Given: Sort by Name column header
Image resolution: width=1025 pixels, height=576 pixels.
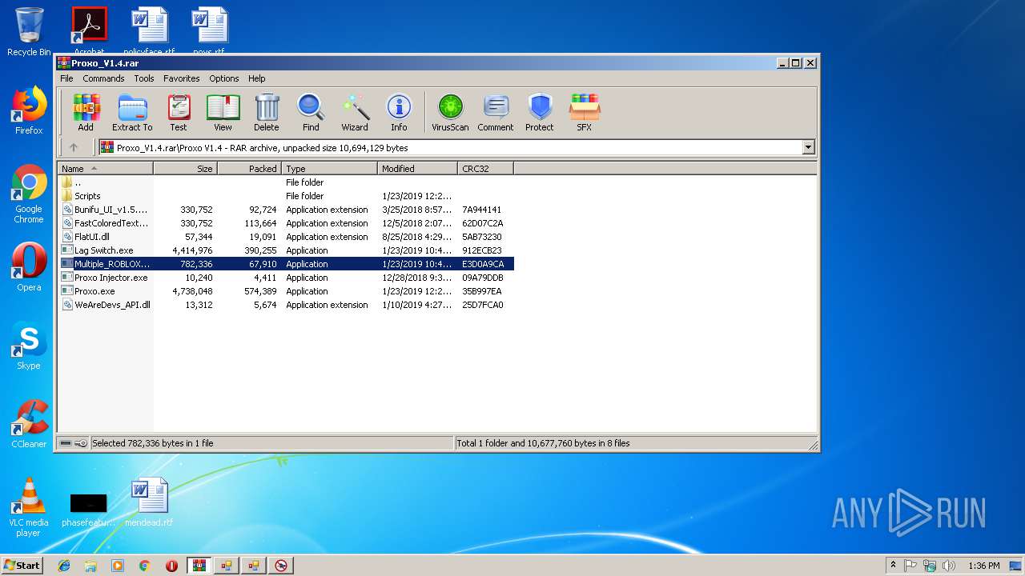Looking at the screenshot, I should tap(105, 169).
